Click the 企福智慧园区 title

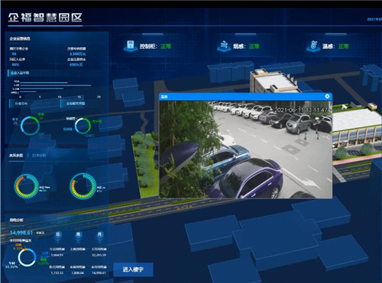[x=45, y=18]
